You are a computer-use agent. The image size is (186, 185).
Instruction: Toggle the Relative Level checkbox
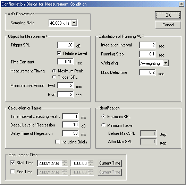[x=59, y=53]
